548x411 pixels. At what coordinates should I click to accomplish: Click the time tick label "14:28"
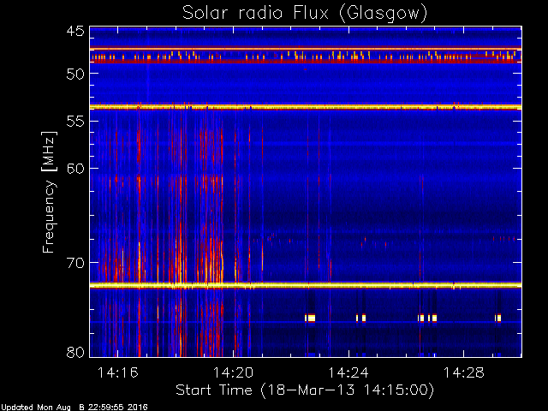[x=464, y=372]
